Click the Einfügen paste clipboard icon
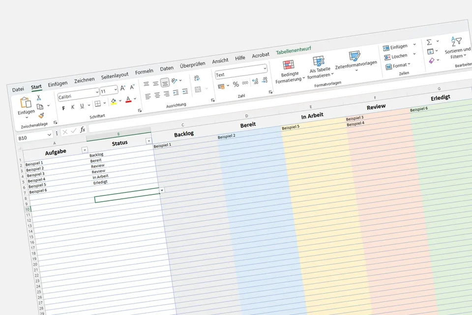The image size is (472, 315). (x=26, y=102)
